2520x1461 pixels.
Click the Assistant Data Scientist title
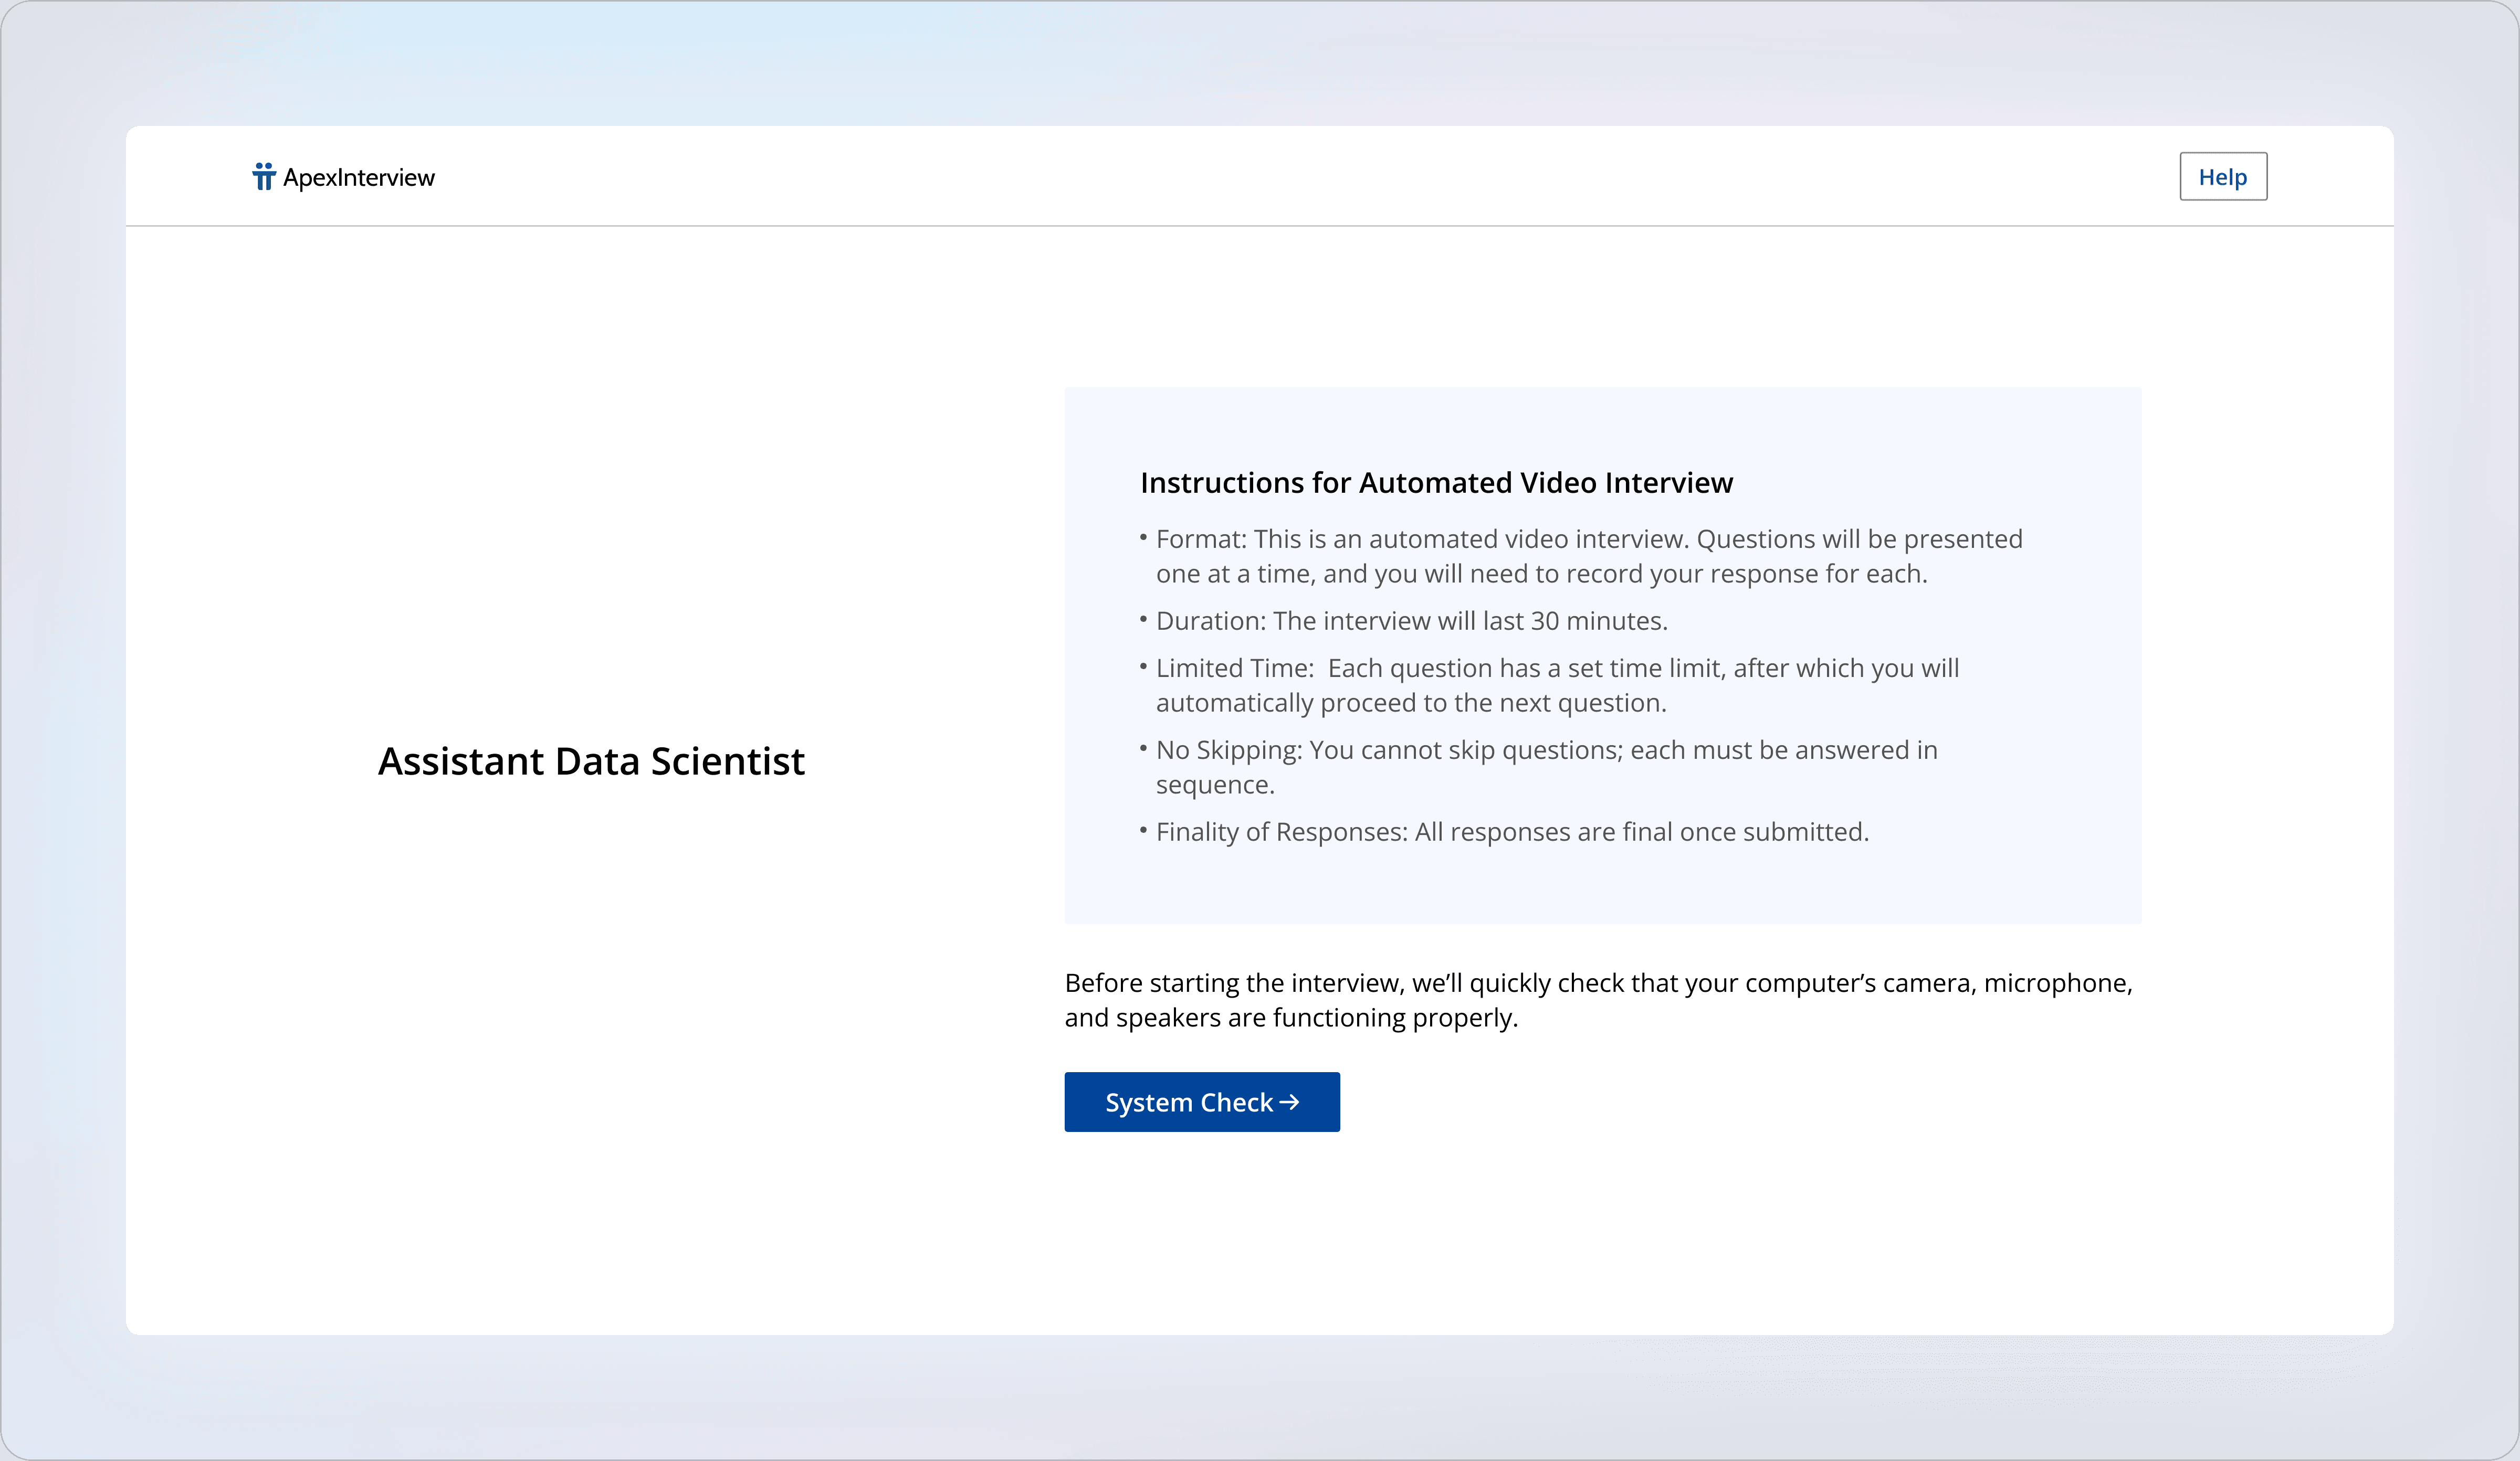(591, 761)
